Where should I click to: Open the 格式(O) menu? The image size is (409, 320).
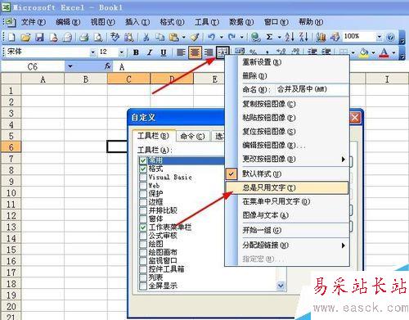tap(172, 22)
